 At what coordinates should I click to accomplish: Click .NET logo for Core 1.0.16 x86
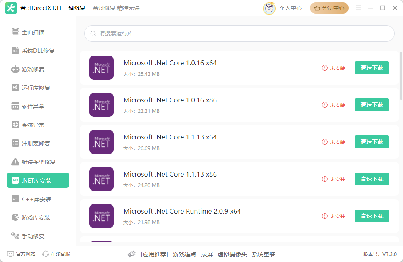(x=102, y=105)
